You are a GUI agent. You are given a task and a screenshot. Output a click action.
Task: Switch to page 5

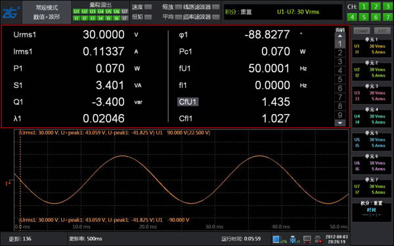pyautogui.click(x=340, y=79)
